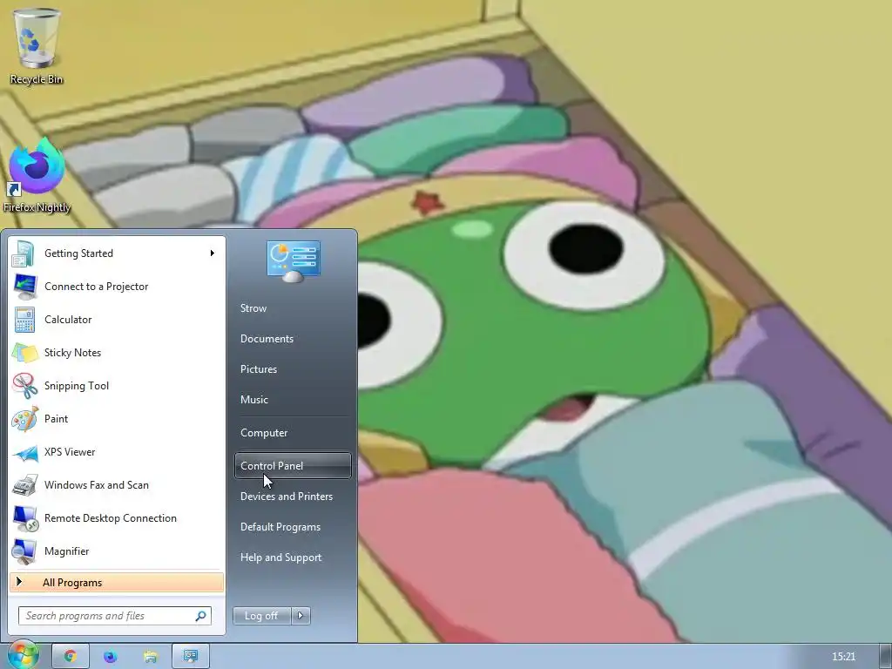Screen dimensions: 892x669
Task: Expand the Getting Started submenu arrow
Action: point(213,253)
